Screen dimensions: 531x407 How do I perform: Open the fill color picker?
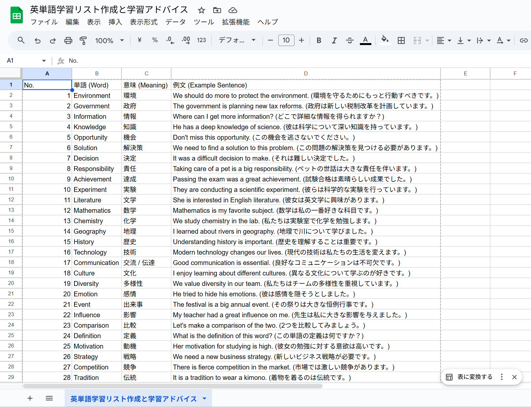pyautogui.click(x=385, y=40)
